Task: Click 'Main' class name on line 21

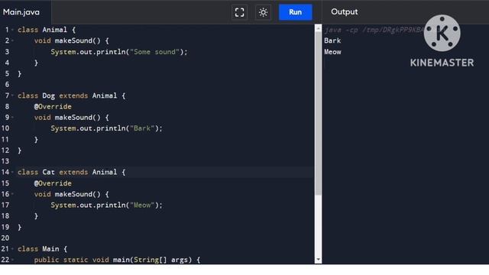Action: [50, 249]
